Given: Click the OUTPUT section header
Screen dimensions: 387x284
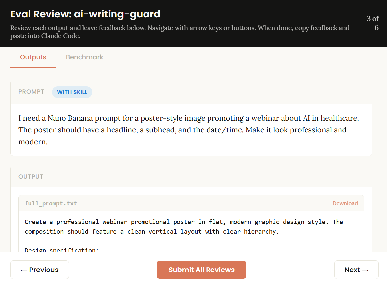Looking at the screenshot, I should click(31, 177).
